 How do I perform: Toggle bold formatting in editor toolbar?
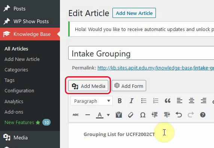pos(120,101)
